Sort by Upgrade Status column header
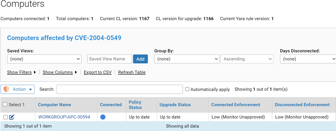 (x=175, y=105)
